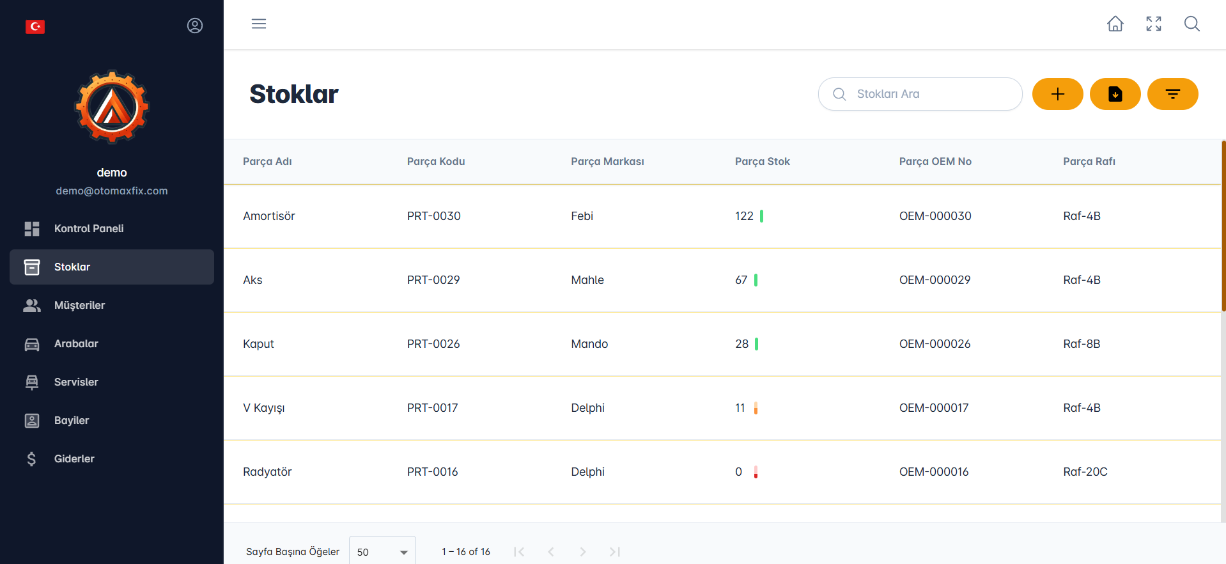The width and height of the screenshot is (1226, 564).
Task: Open the top-right search magnifier icon
Action: point(1192,24)
